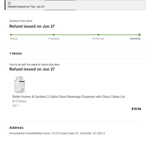Click the green delivery progress bar
The width and height of the screenshot is (155, 148).
coord(75,35)
